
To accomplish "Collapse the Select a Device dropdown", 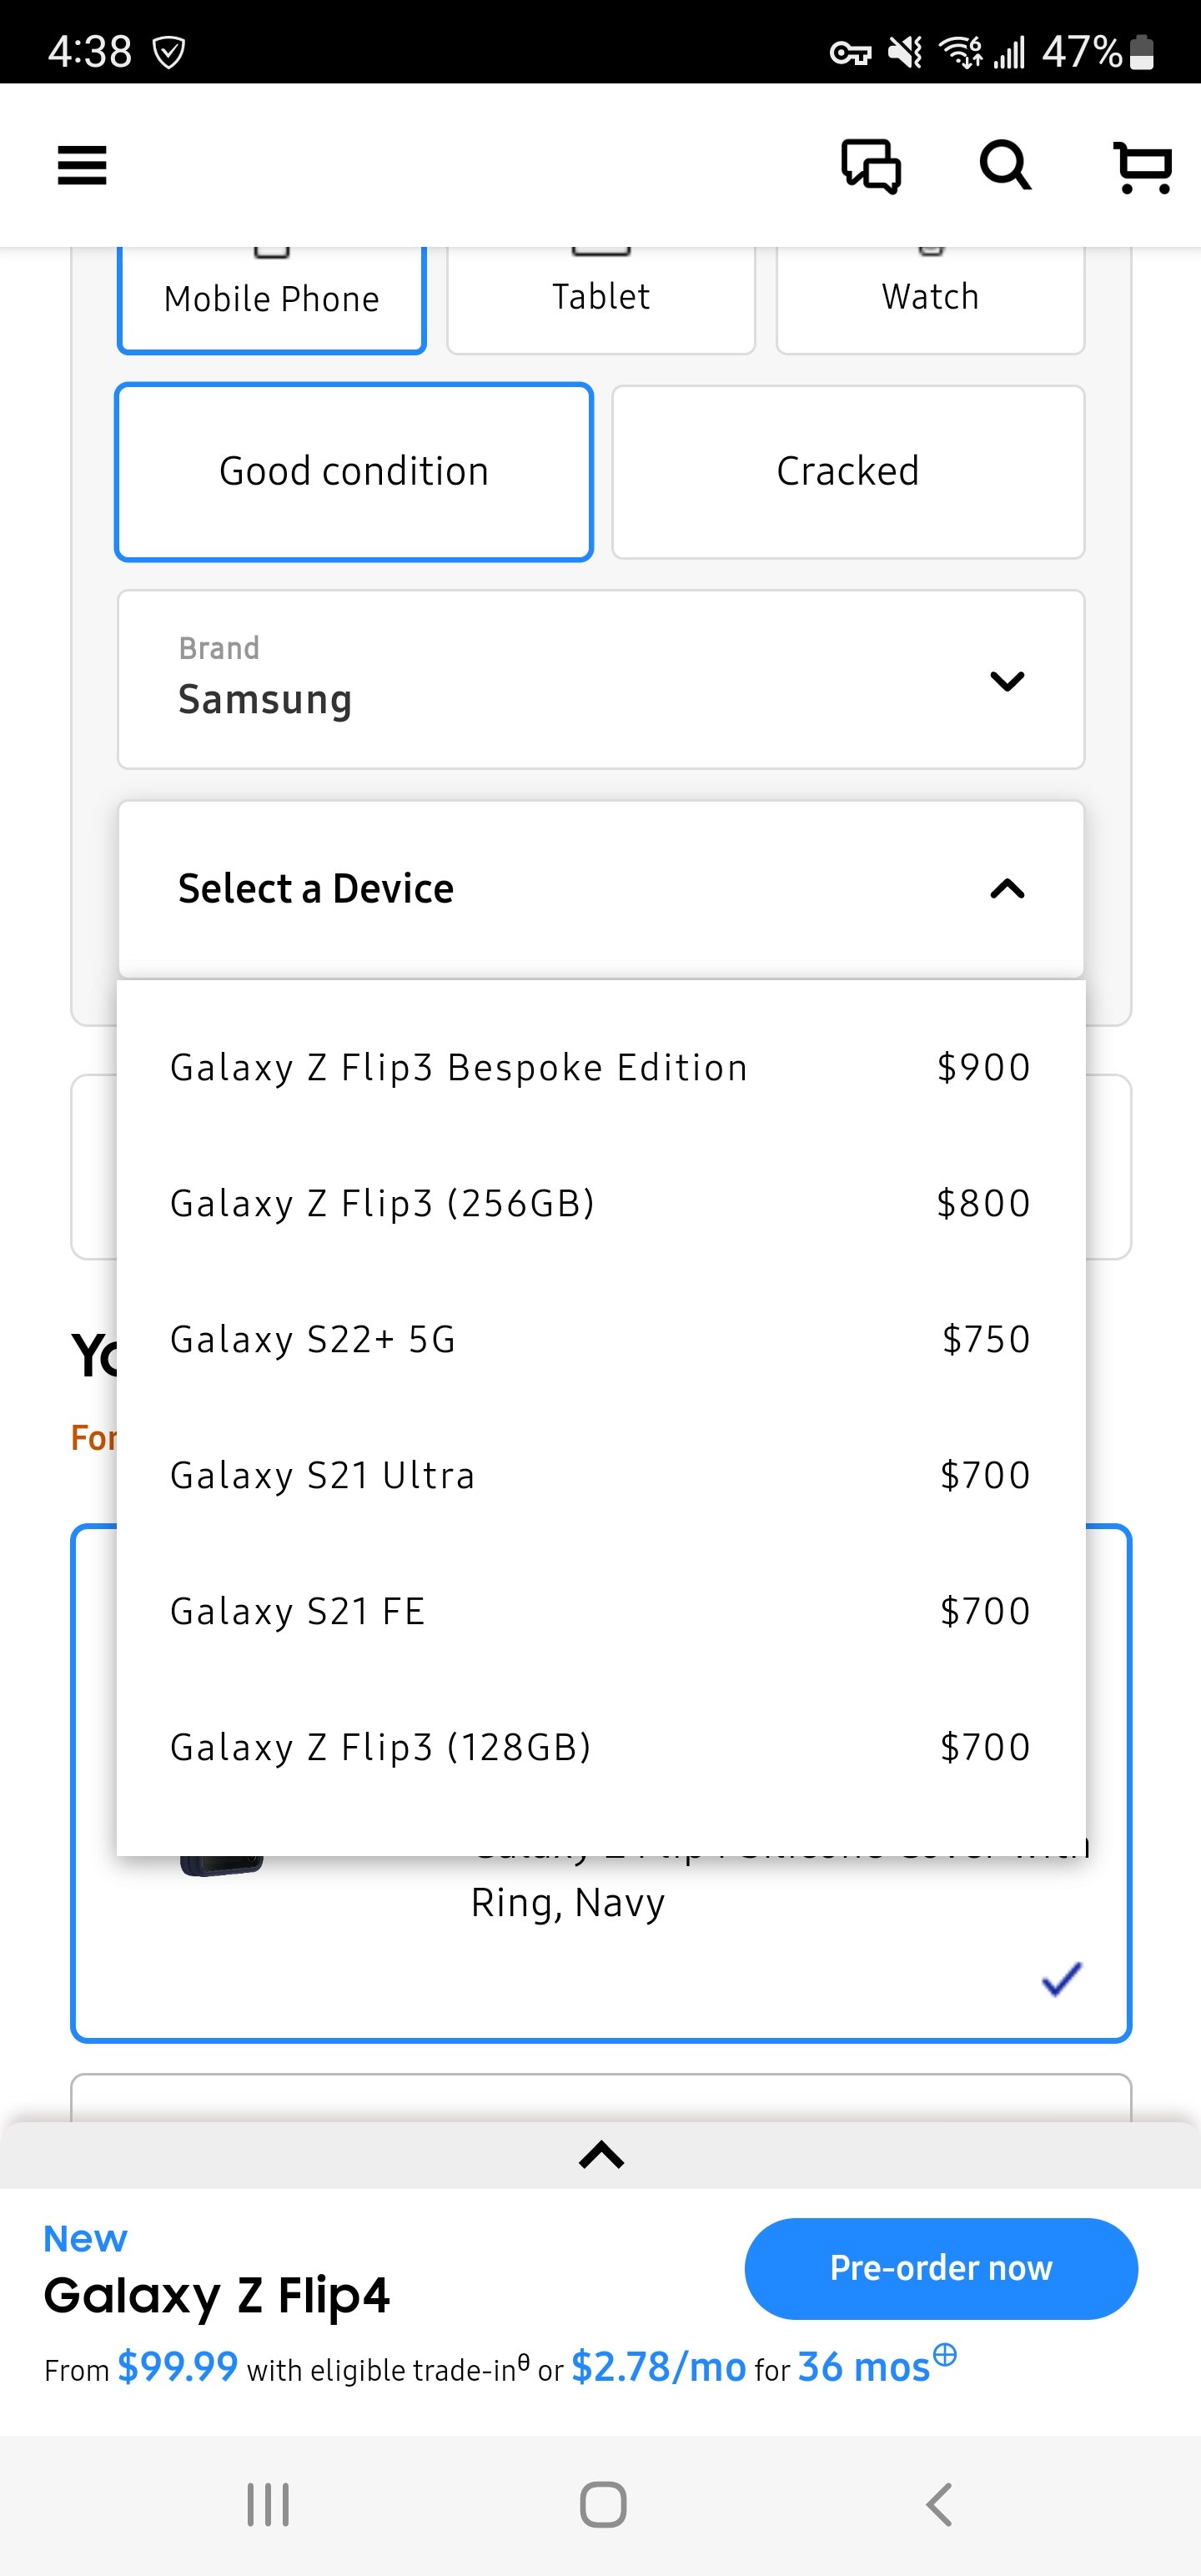I will pos(601,889).
